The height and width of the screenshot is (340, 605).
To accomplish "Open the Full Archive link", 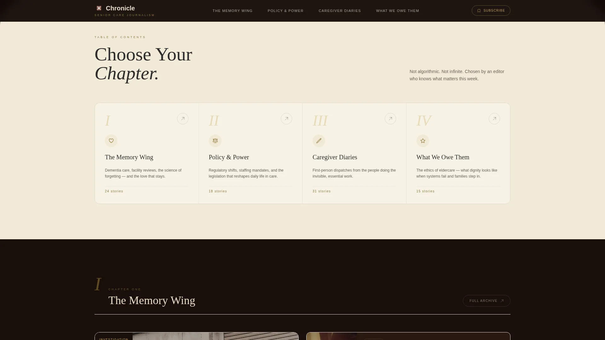I will coord(487,301).
